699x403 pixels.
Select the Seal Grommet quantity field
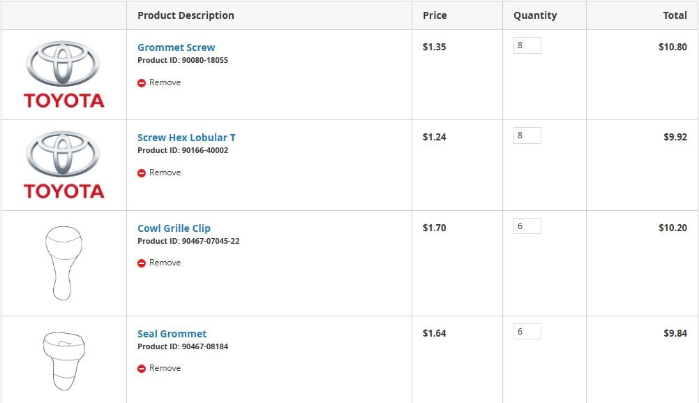pos(527,332)
